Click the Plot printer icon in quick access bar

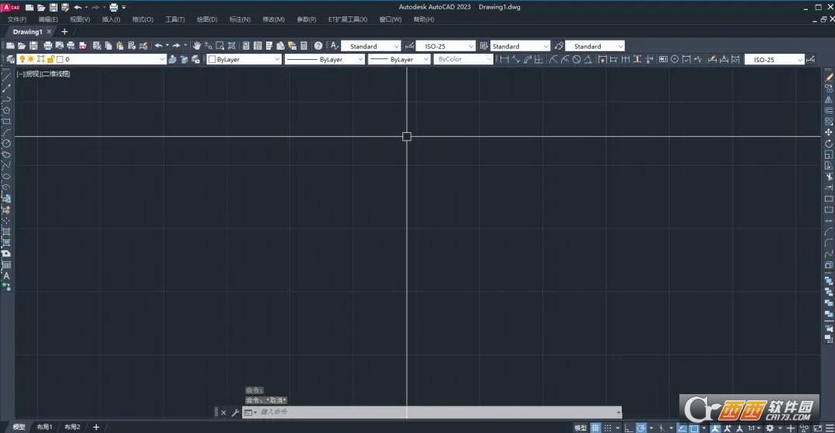click(114, 7)
